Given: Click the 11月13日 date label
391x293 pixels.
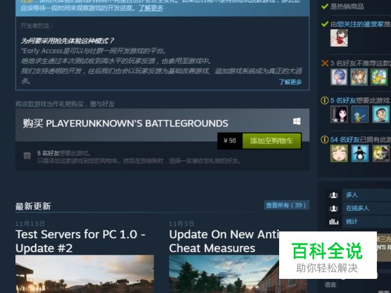Looking at the screenshot, I should click(x=30, y=224).
